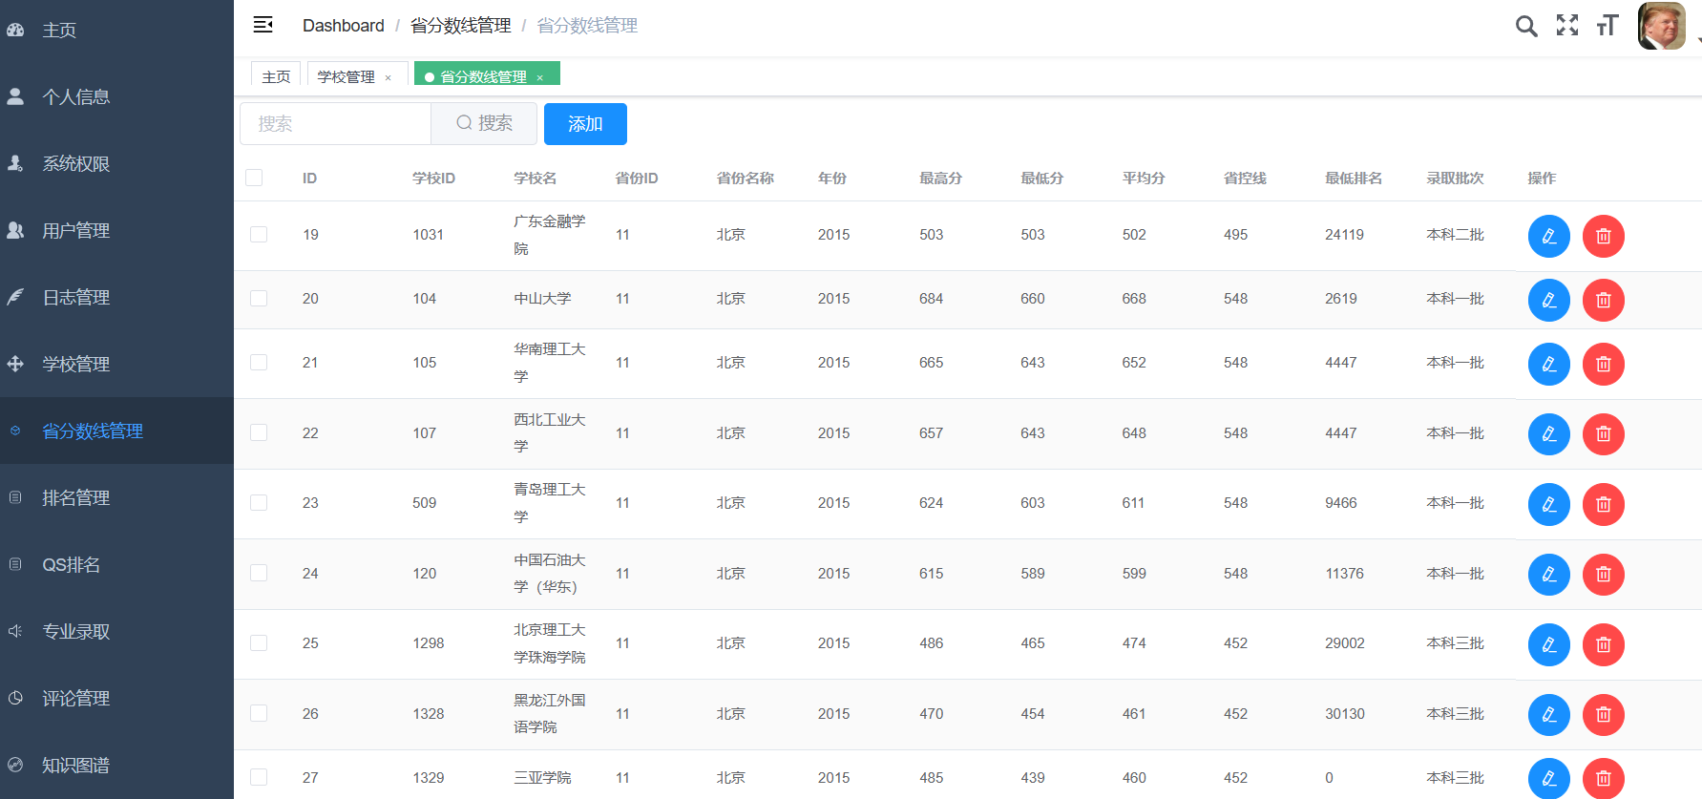This screenshot has height=799, width=1702.
Task: Close the 学校管理 tab
Action: [x=389, y=77]
